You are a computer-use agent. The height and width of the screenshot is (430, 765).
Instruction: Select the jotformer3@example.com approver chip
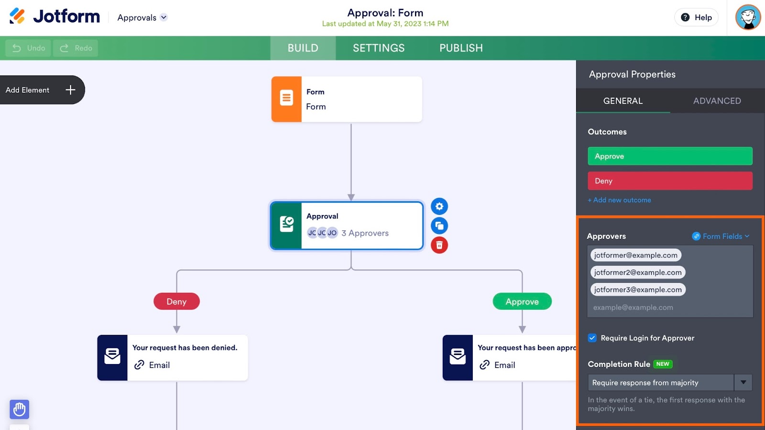tap(638, 290)
